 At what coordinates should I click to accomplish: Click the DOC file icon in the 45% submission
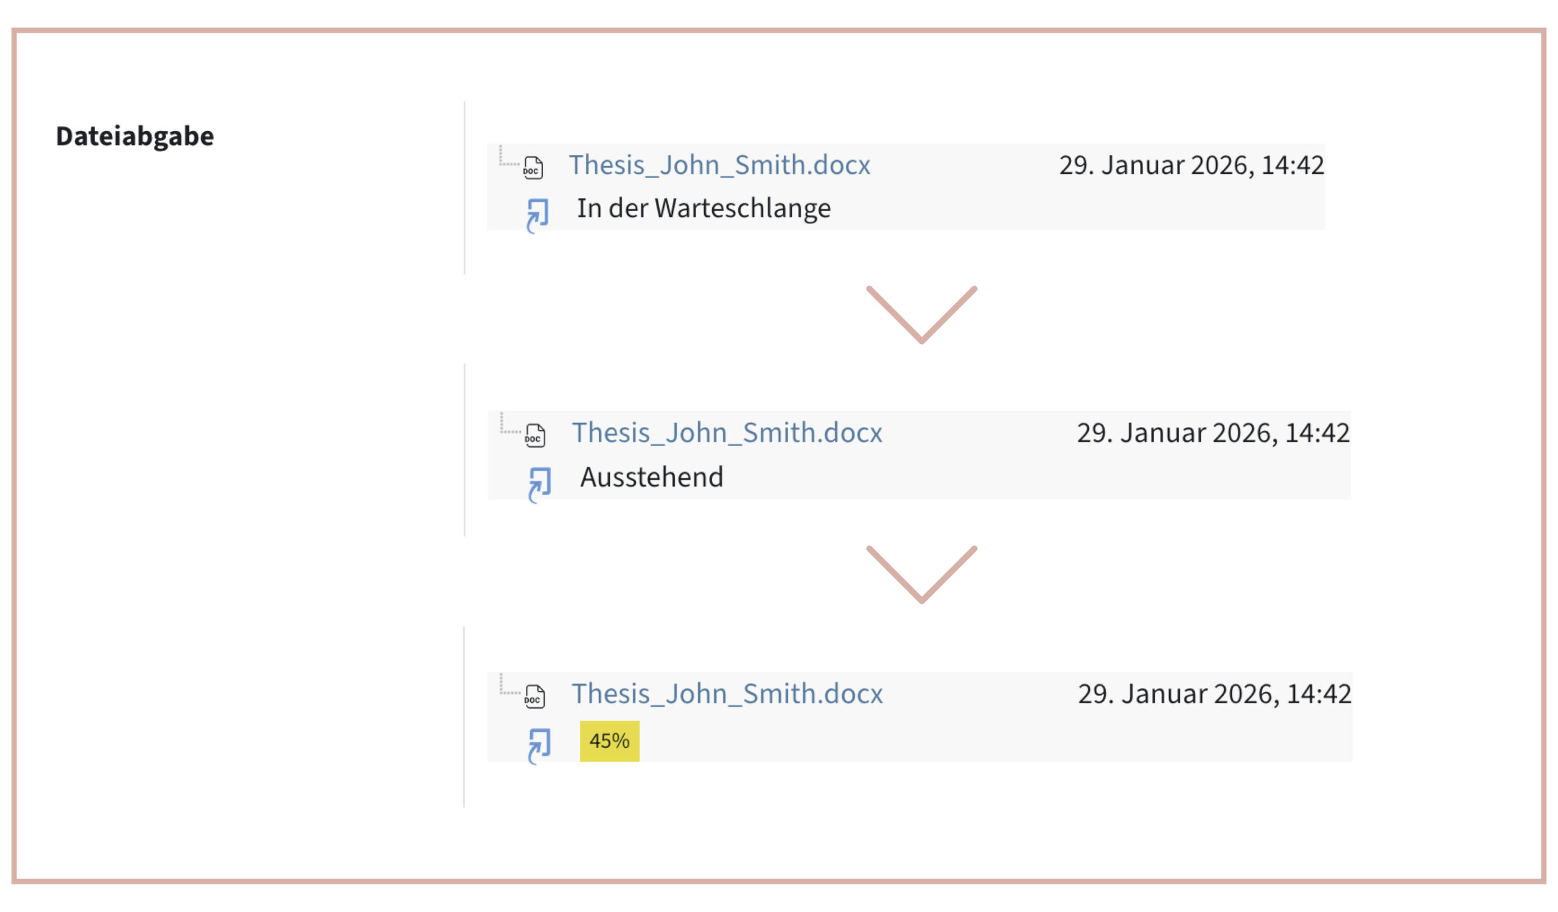pyautogui.click(x=535, y=697)
